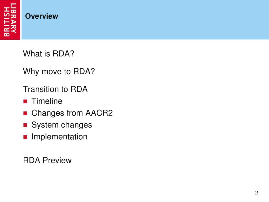Click the word BRITISH in the logo
Screen dimensions: 269x202
coord(7,22)
